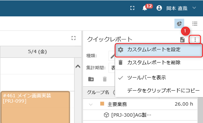Click the fullscreen icon in top header
Screen dimensions: 203x123
click(132, 8)
